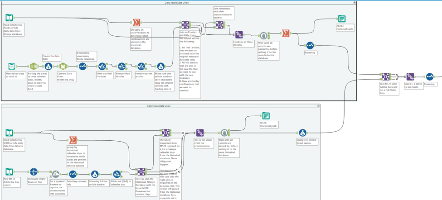Select the Text To Columns tool parsing dates
The height and width of the screenshot is (200, 442).
[x=34, y=67]
